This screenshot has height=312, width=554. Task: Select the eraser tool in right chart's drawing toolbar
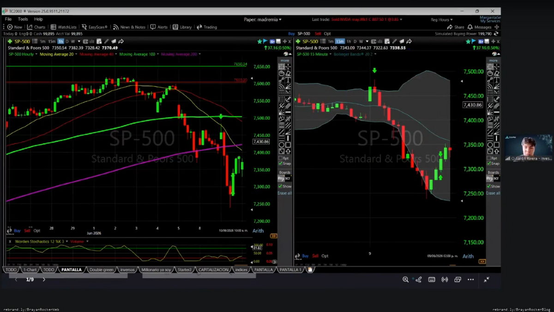coord(496,73)
